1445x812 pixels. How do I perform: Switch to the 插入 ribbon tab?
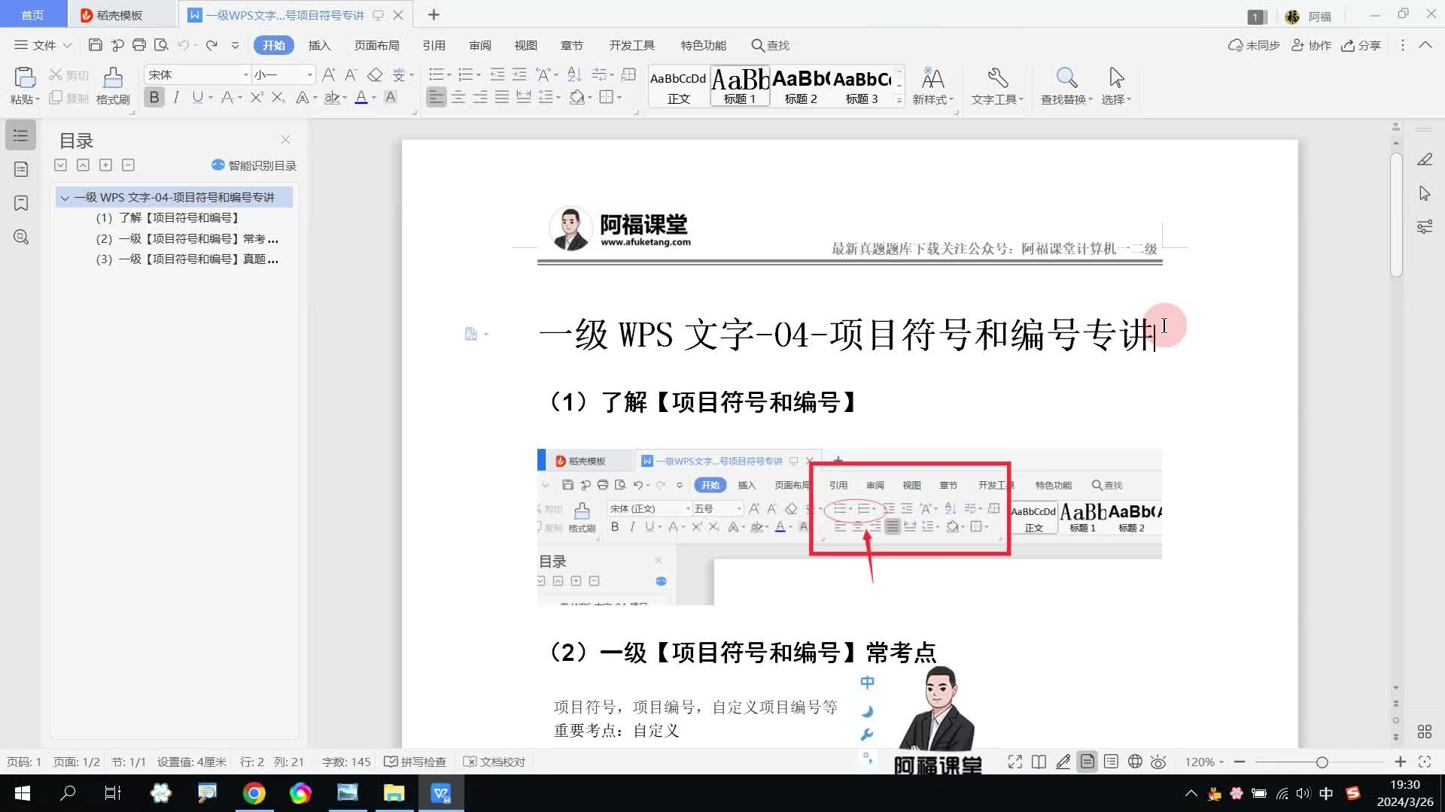pos(319,45)
